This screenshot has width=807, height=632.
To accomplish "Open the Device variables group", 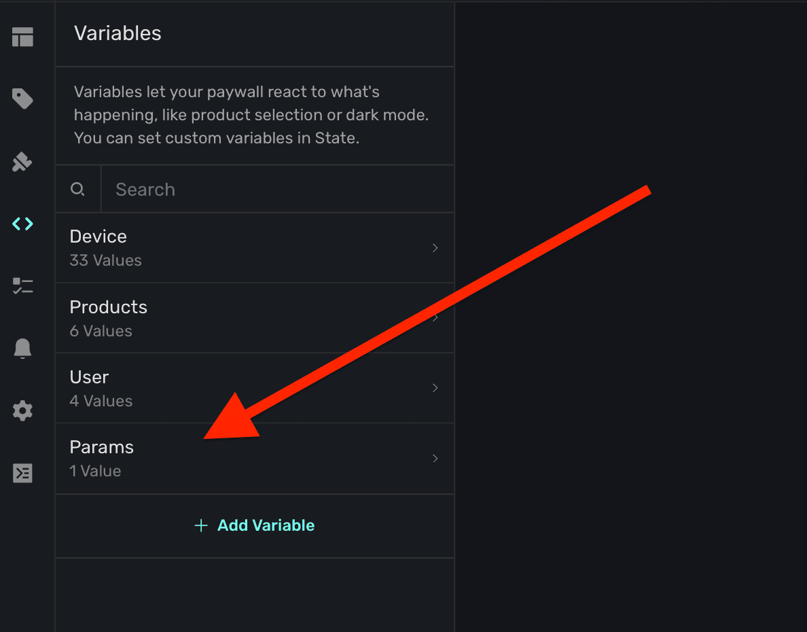I will pyautogui.click(x=204, y=248).
